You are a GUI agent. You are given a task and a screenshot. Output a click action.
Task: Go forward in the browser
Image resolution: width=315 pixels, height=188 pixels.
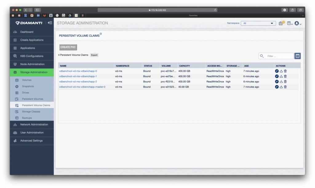tap(30, 10)
